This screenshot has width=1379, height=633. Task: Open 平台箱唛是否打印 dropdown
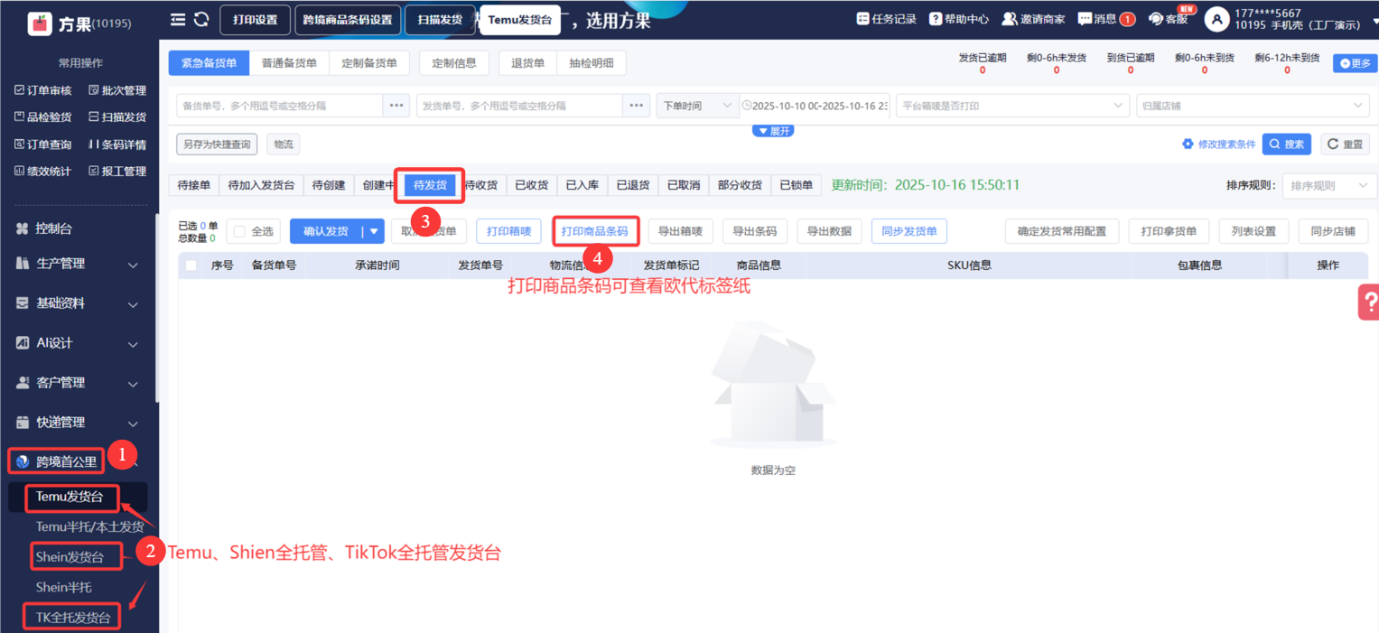click(x=1012, y=106)
